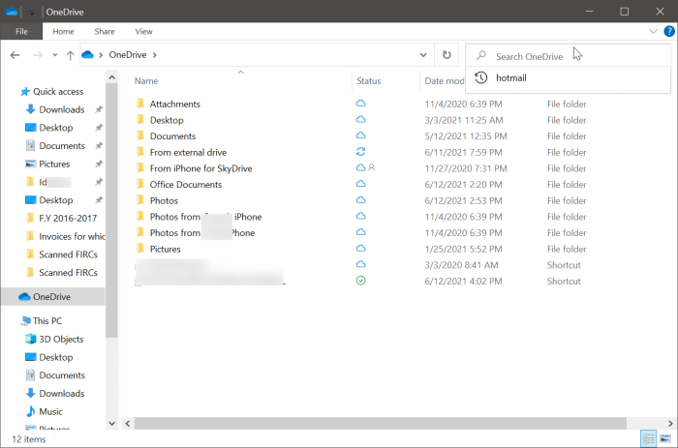Click cloud status icon for Office Documents
The height and width of the screenshot is (448, 678).
point(360,184)
